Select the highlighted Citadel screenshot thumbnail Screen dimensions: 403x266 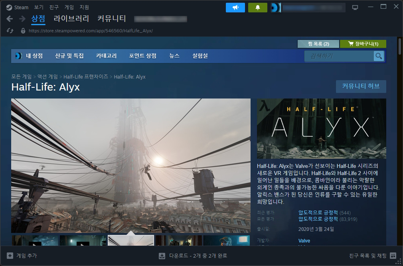click(x=131, y=240)
